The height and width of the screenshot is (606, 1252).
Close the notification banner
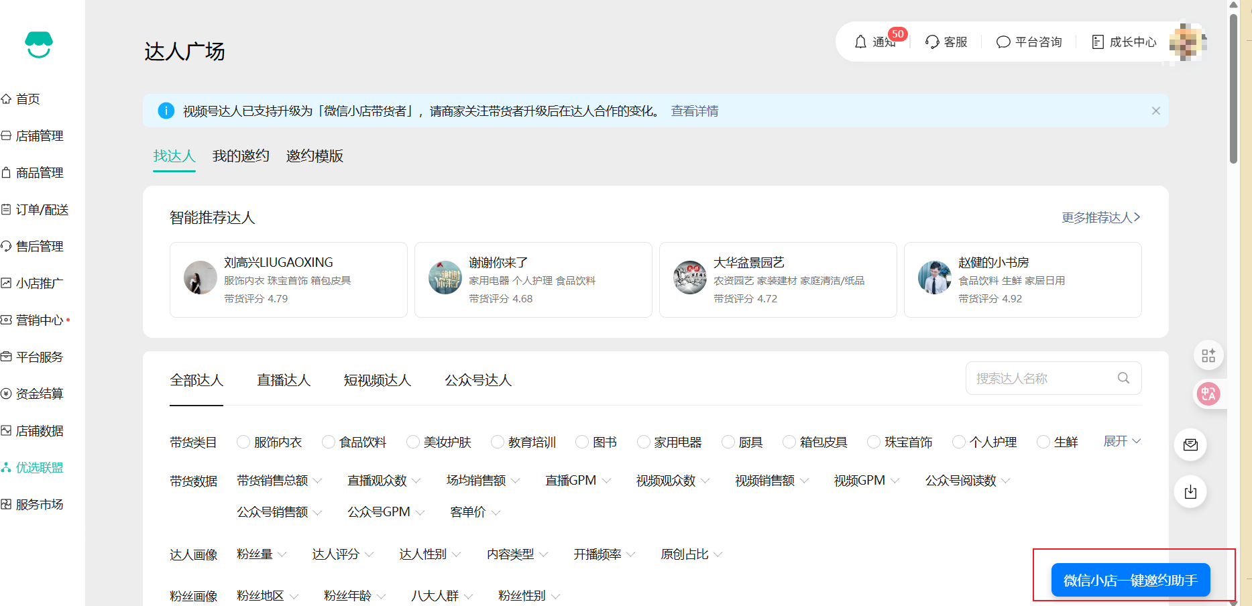pyautogui.click(x=1156, y=111)
